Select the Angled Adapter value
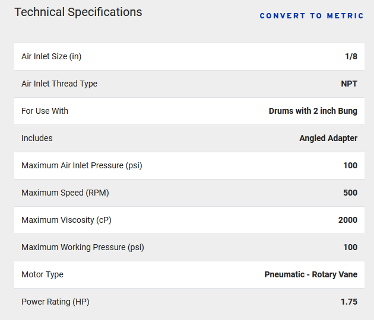Viewport: 374px width, 320px height. coord(328,138)
